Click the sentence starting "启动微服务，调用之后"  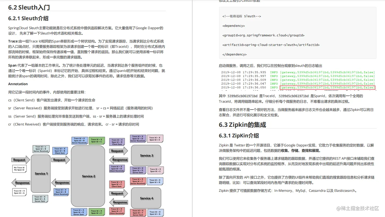coord(270,66)
